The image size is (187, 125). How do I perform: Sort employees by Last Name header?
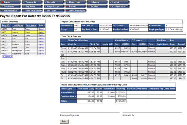[18, 25]
